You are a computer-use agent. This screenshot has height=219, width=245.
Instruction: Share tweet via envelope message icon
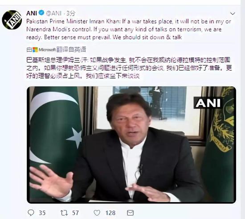[x=130, y=213]
